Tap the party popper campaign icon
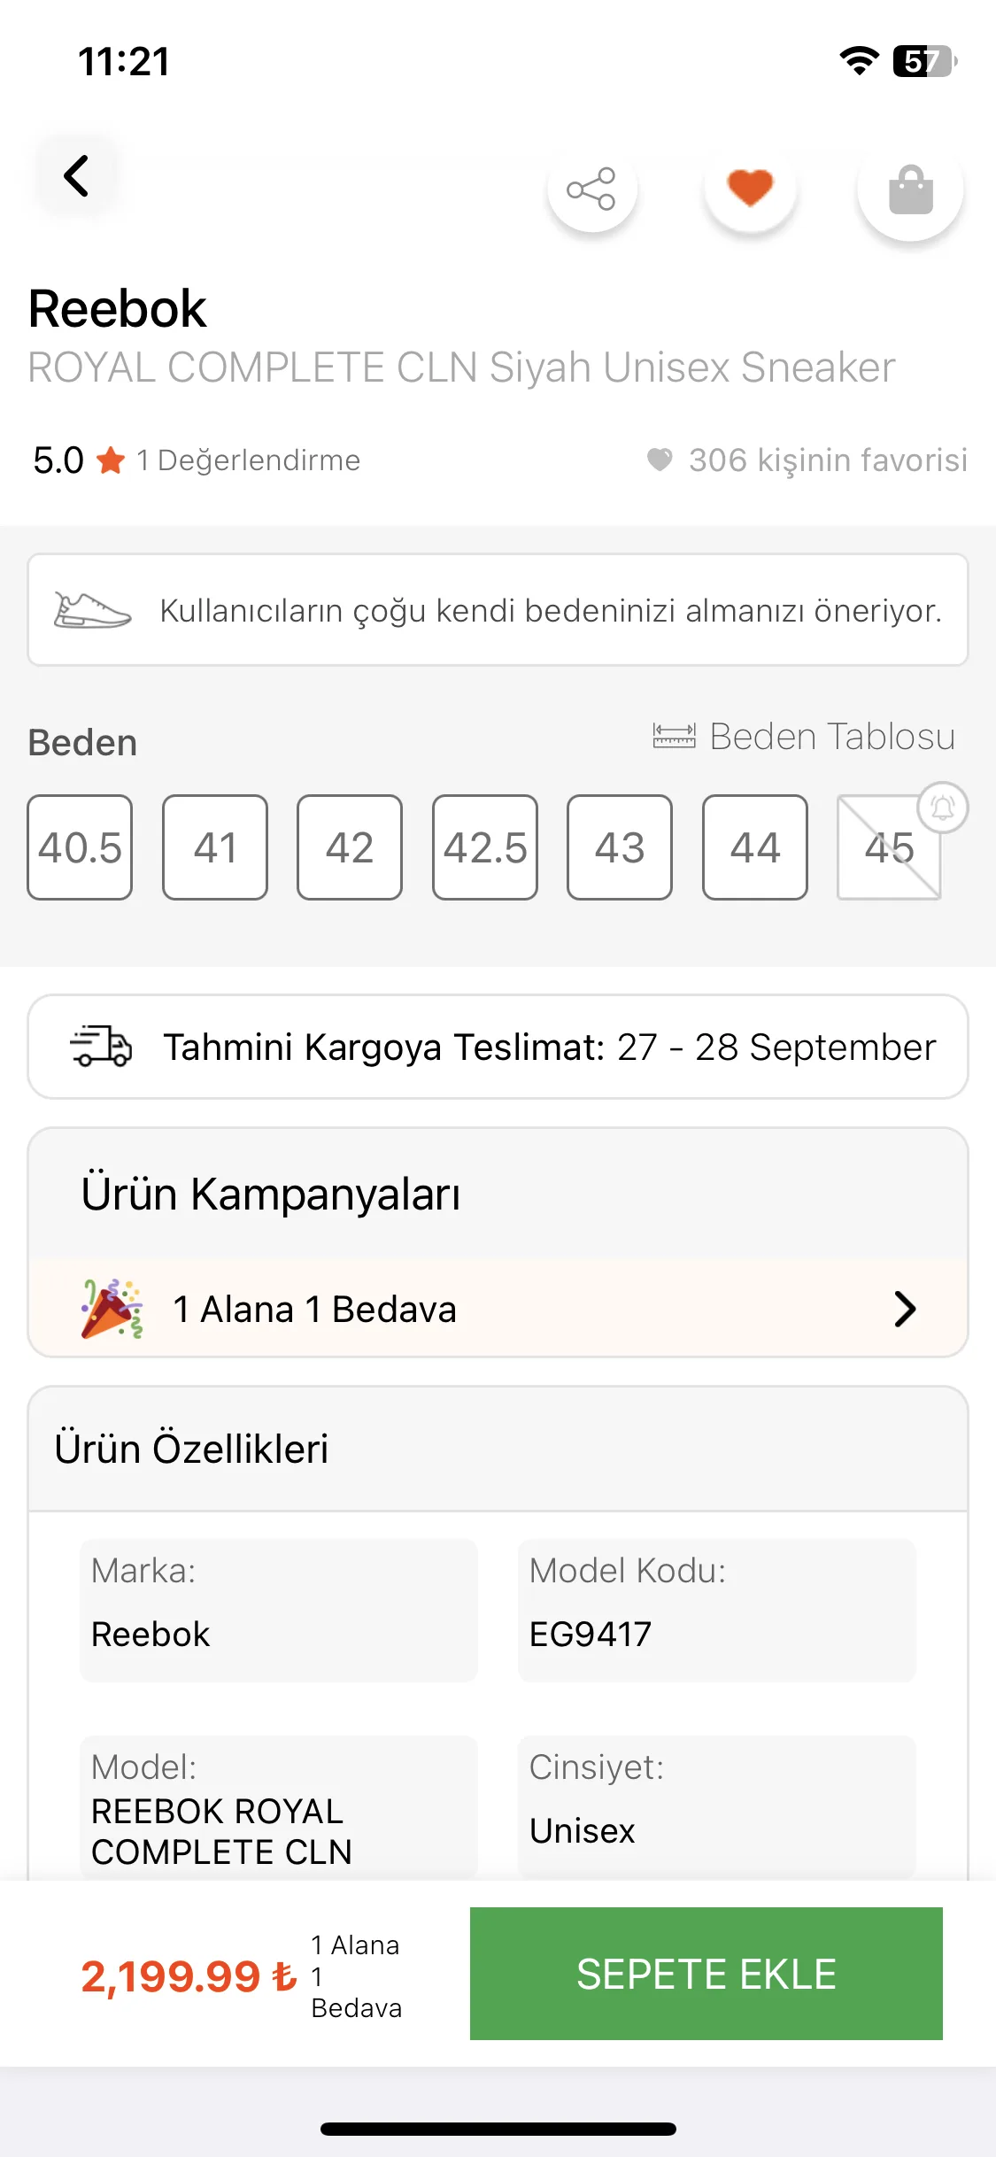This screenshot has width=996, height=2157. (112, 1309)
